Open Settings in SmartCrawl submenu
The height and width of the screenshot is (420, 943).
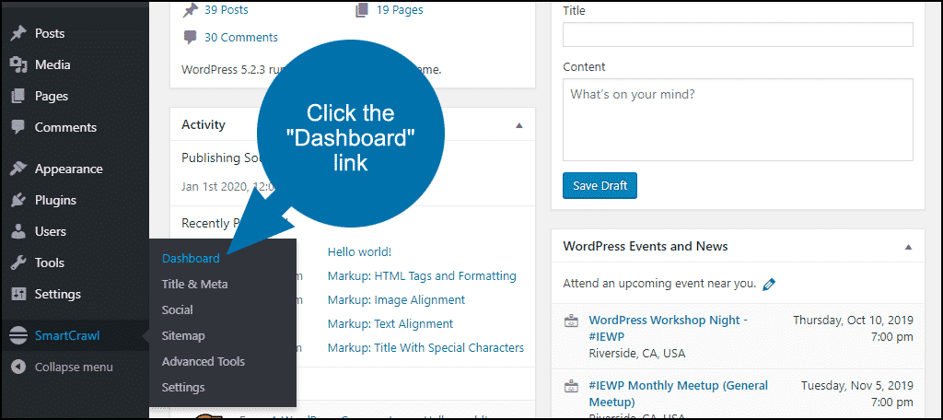click(183, 388)
